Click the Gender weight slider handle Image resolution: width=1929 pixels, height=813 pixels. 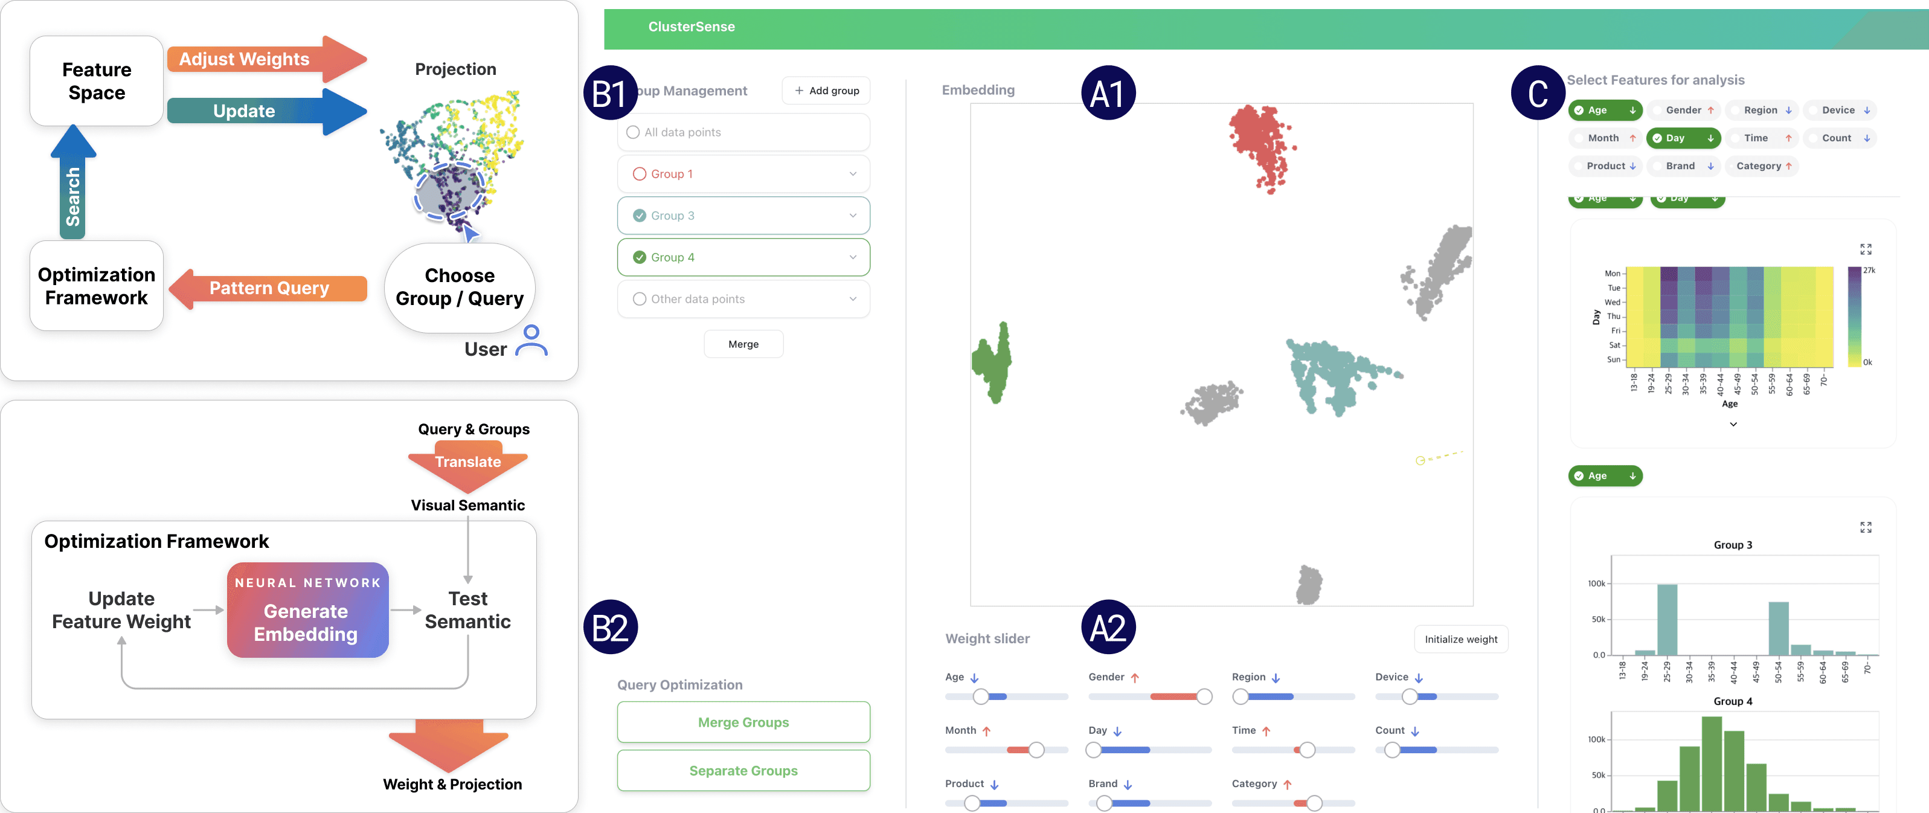1204,697
